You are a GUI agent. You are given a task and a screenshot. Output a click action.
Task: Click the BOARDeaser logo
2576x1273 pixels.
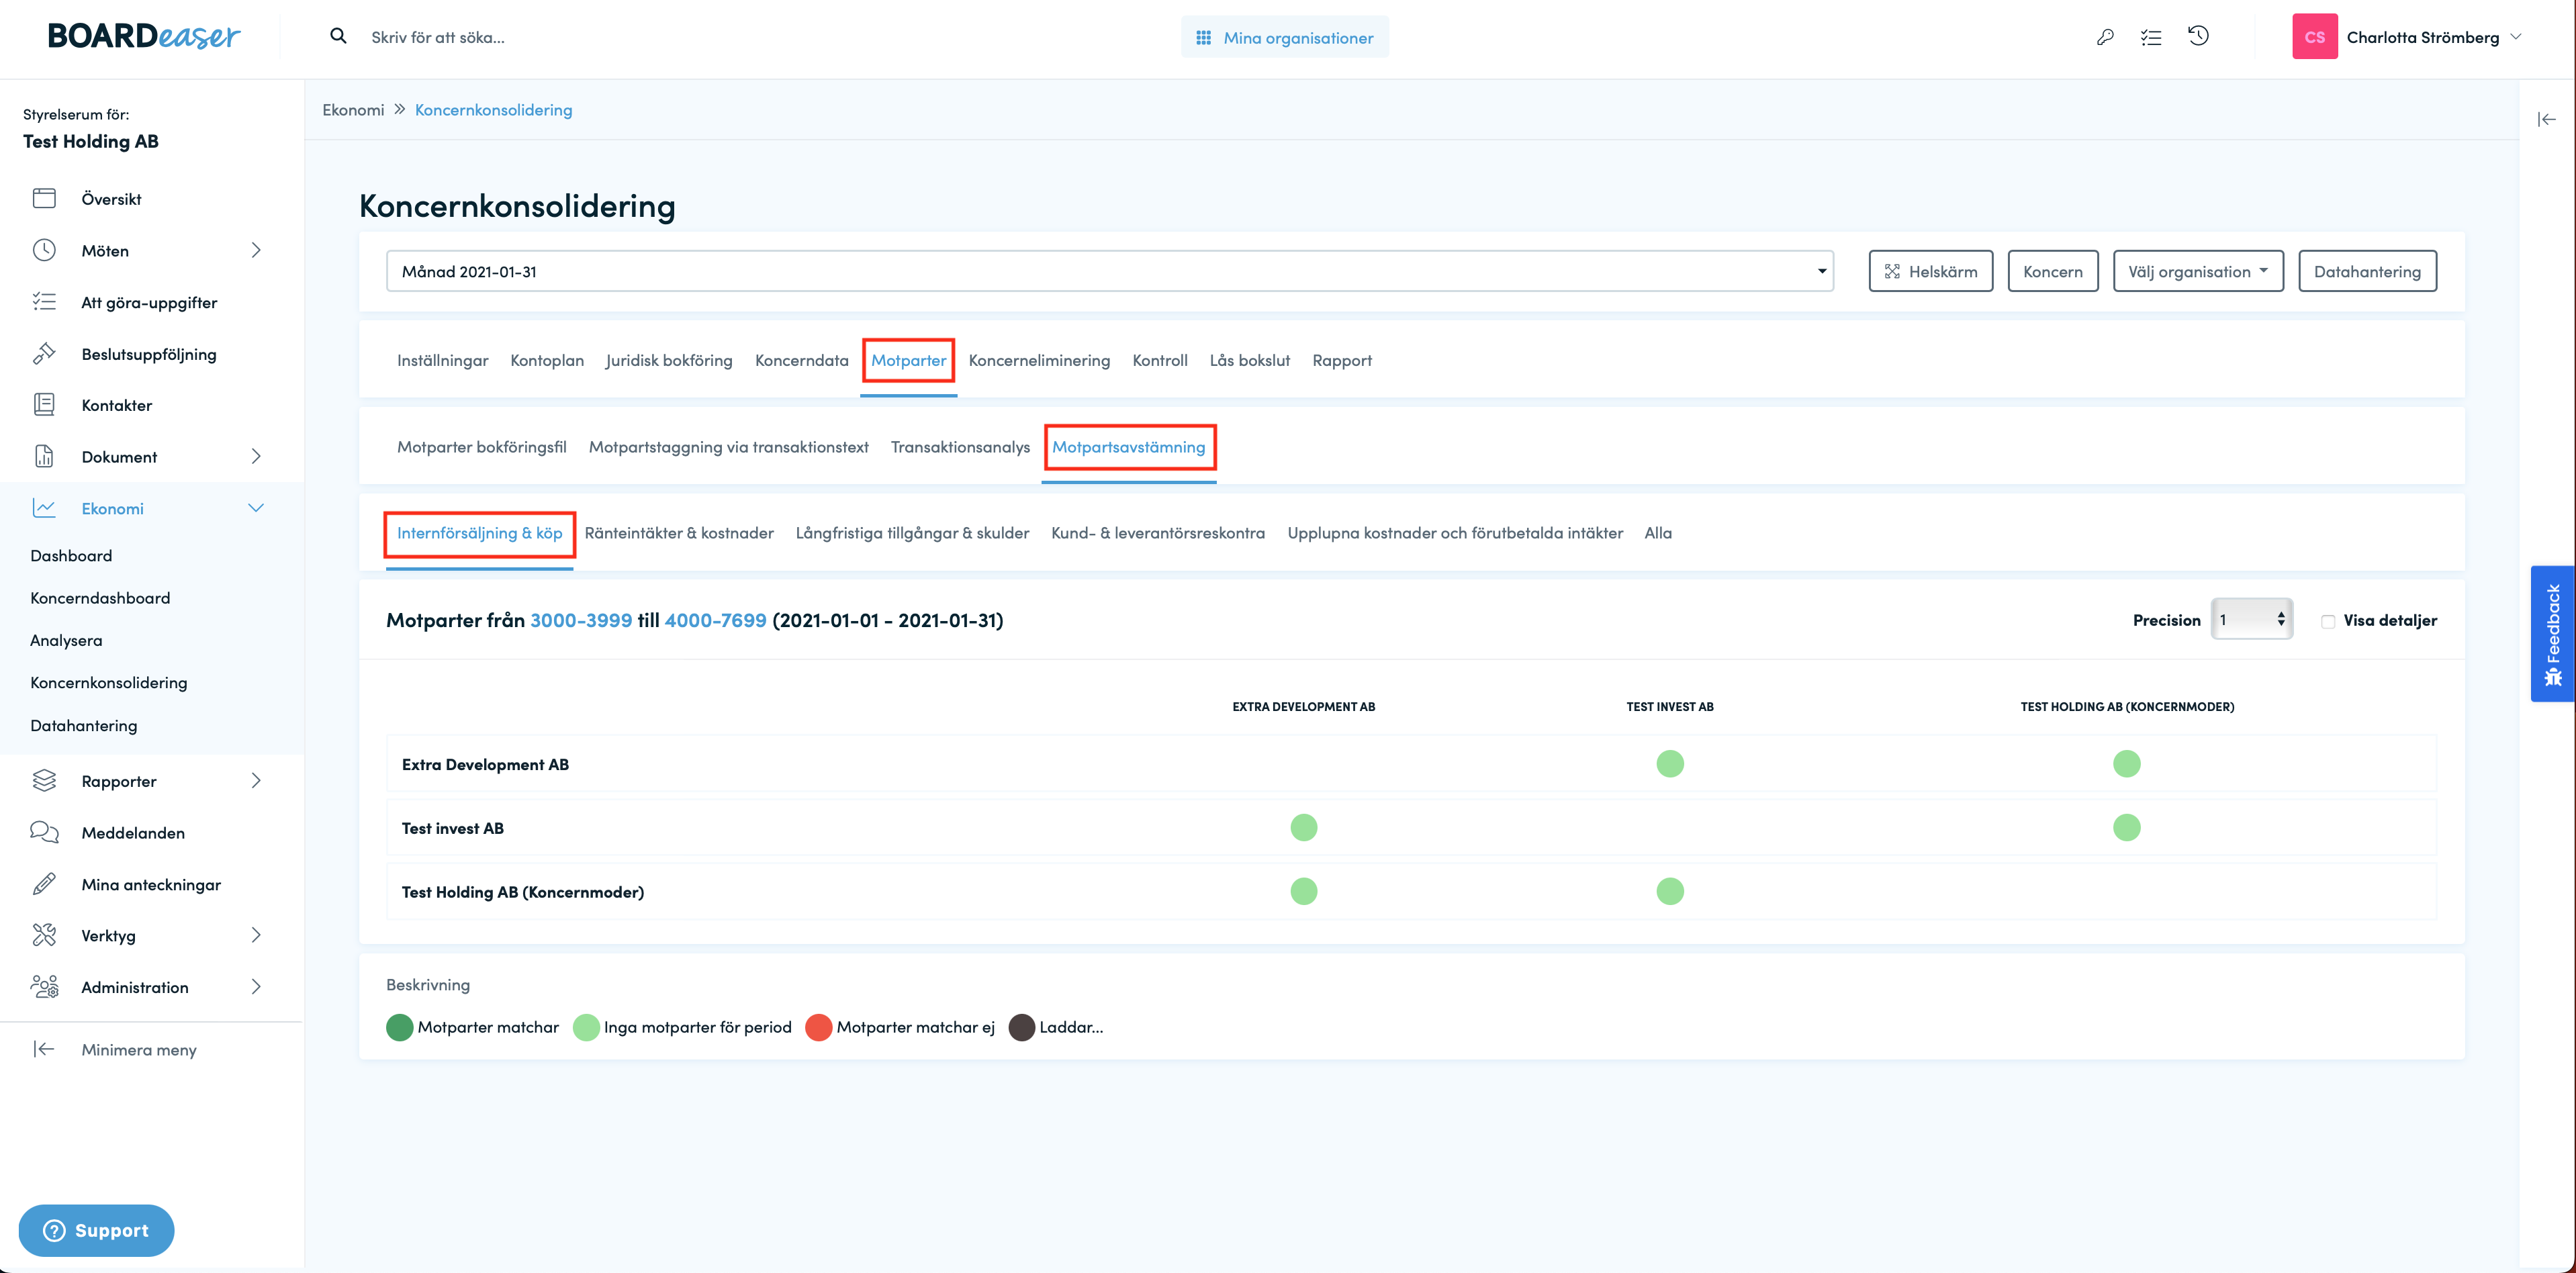tap(144, 37)
